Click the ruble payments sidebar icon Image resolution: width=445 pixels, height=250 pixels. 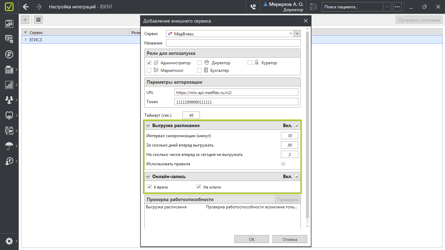[x=9, y=54]
